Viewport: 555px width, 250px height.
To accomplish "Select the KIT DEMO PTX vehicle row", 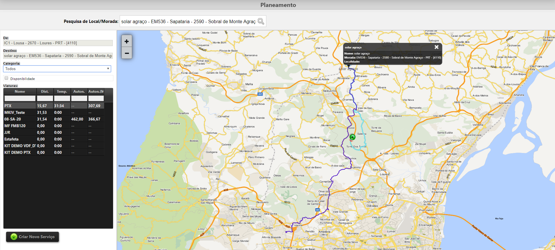I will [54, 152].
